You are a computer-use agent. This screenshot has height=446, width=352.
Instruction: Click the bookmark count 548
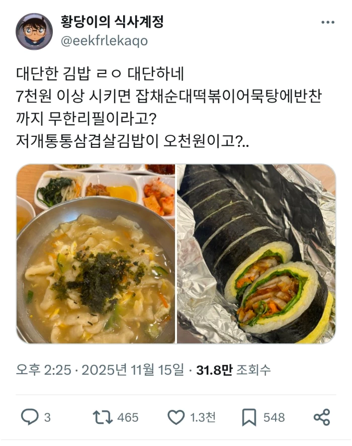(x=274, y=417)
